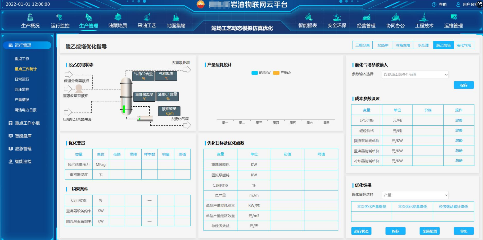Select the 油藏地质 navigation icon
This screenshot has width=483, height=240.
tap(118, 17)
